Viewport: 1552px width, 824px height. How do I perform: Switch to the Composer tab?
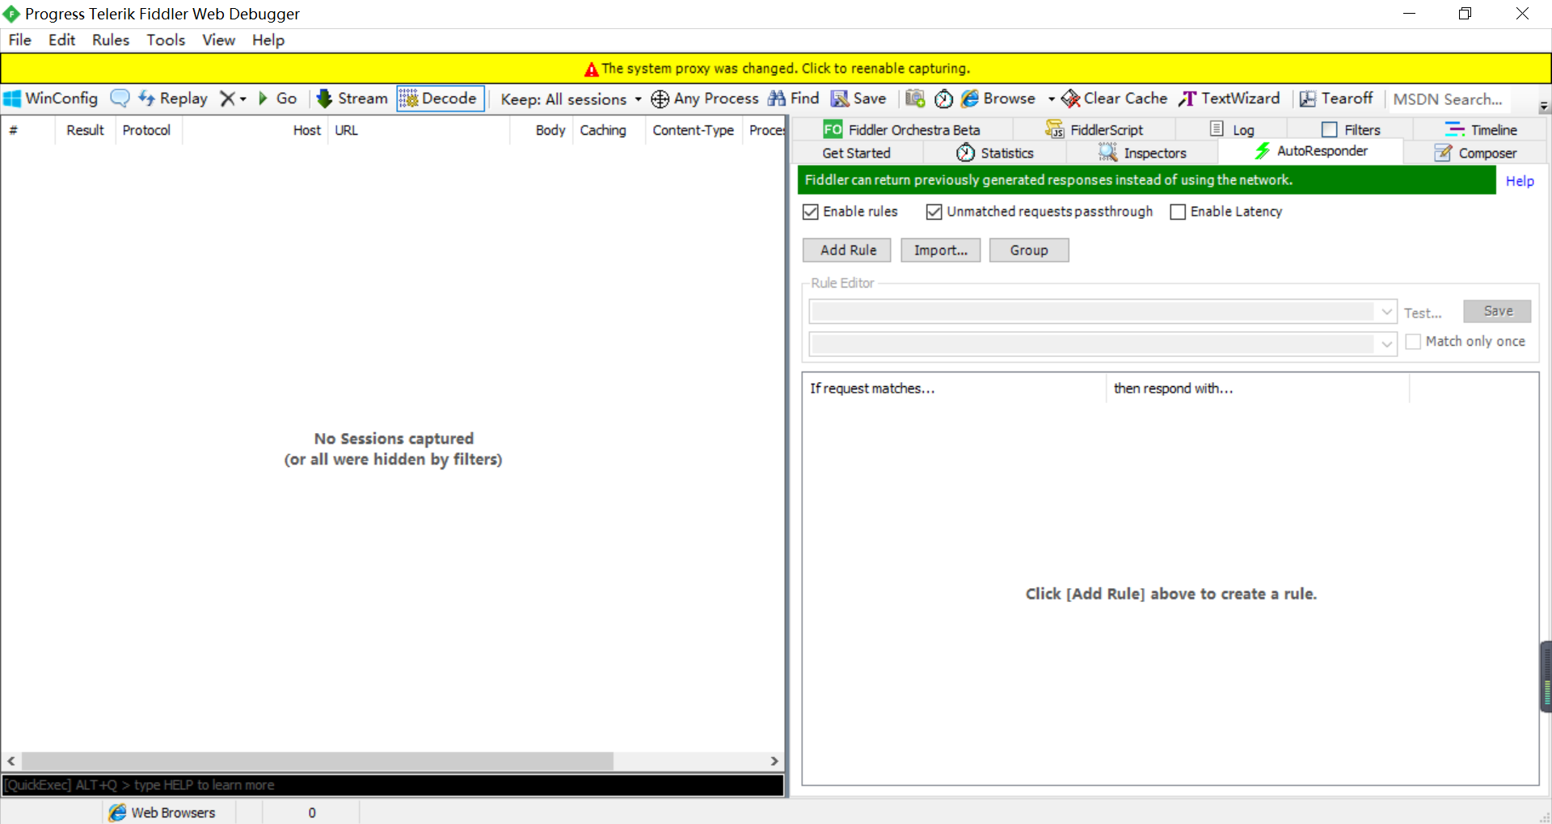click(1475, 153)
